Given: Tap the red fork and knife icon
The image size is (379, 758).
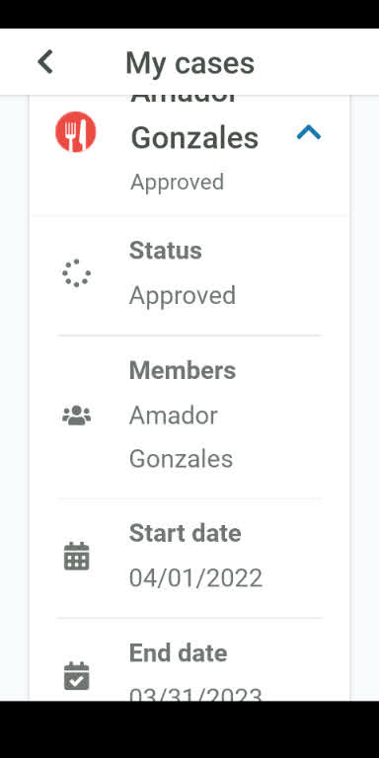Looking at the screenshot, I should [x=75, y=132].
